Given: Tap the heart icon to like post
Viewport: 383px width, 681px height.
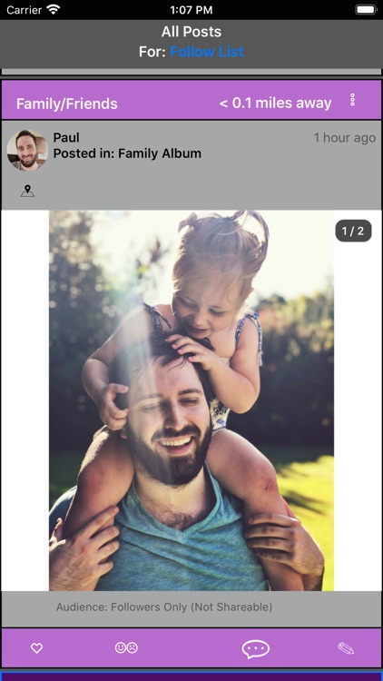Looking at the screenshot, I should tap(37, 648).
